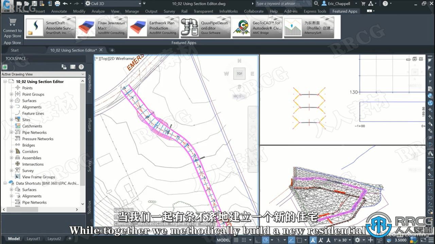Toggle the grid display in status bar
This screenshot has width=435, height=244.
pos(236,240)
